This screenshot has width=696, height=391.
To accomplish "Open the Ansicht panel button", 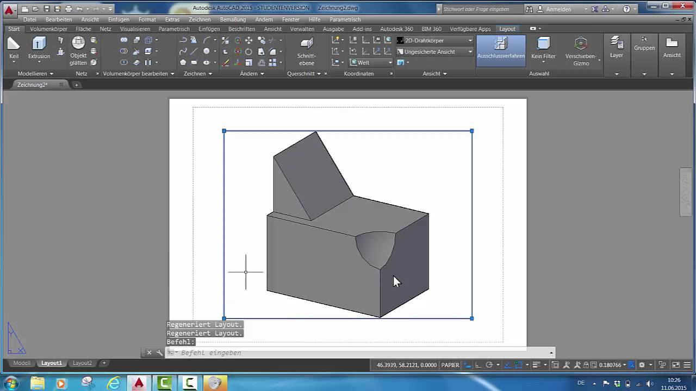I will click(x=672, y=48).
